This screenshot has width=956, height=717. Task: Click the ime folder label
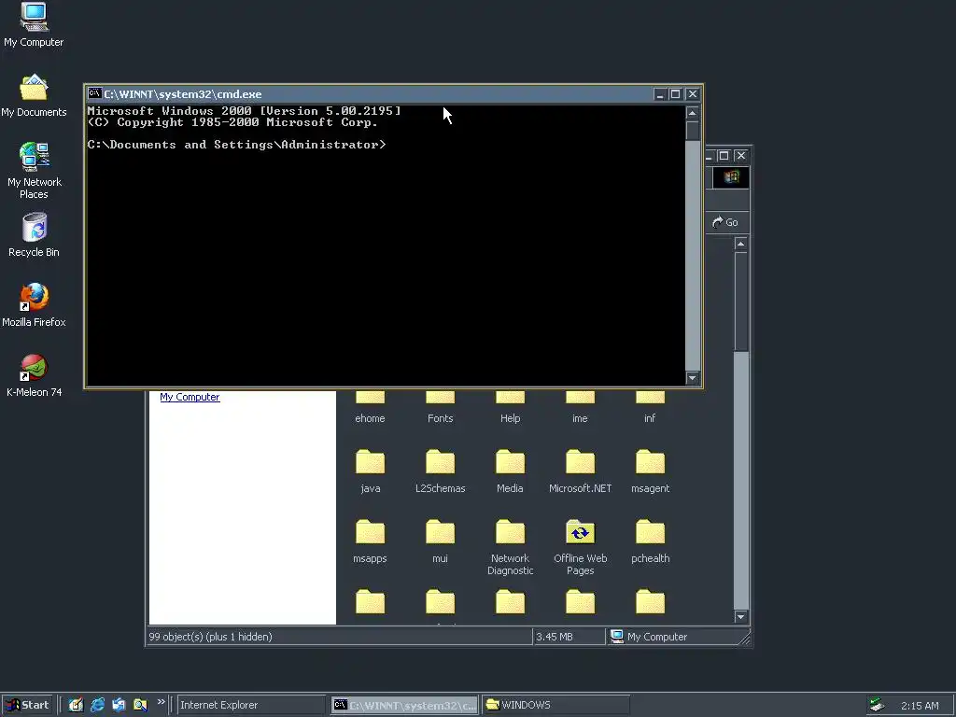click(580, 418)
